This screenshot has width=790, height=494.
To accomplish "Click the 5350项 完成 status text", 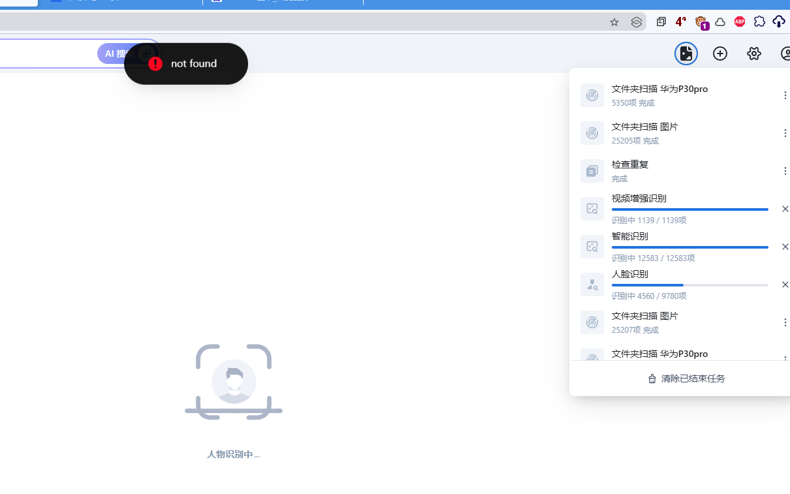I will click(633, 103).
